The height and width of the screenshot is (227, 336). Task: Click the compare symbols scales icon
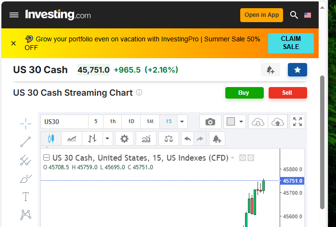[x=168, y=139]
